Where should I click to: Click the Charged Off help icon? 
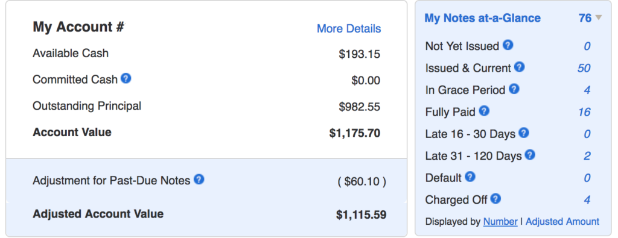(x=495, y=199)
